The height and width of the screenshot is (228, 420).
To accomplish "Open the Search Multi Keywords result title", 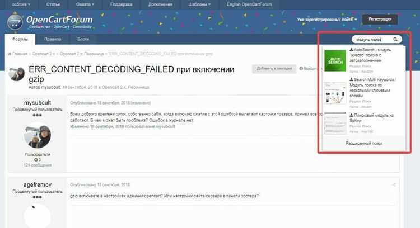I will [372, 87].
